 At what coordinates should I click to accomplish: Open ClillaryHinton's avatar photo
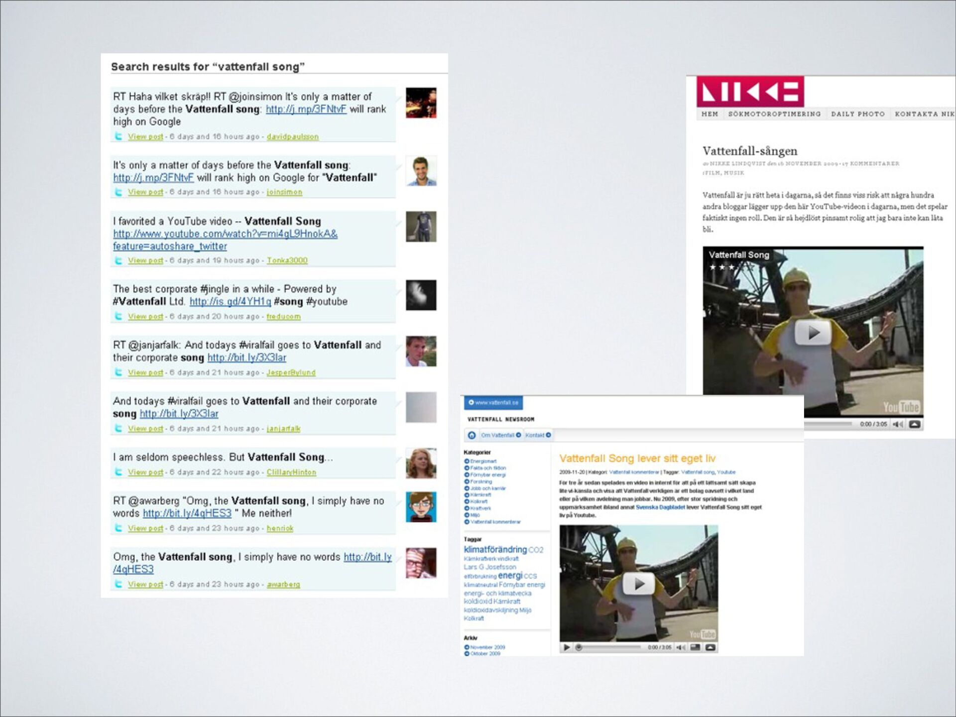pos(421,463)
